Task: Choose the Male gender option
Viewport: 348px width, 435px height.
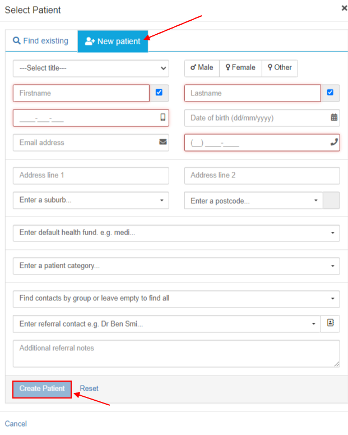Action: [x=202, y=68]
